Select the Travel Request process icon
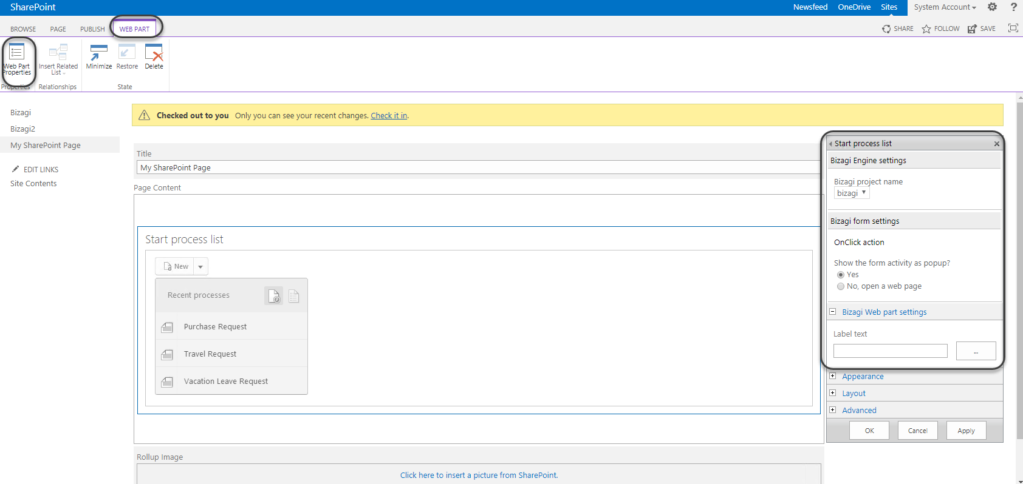Viewport: 1023px width, 484px height. tap(167, 355)
